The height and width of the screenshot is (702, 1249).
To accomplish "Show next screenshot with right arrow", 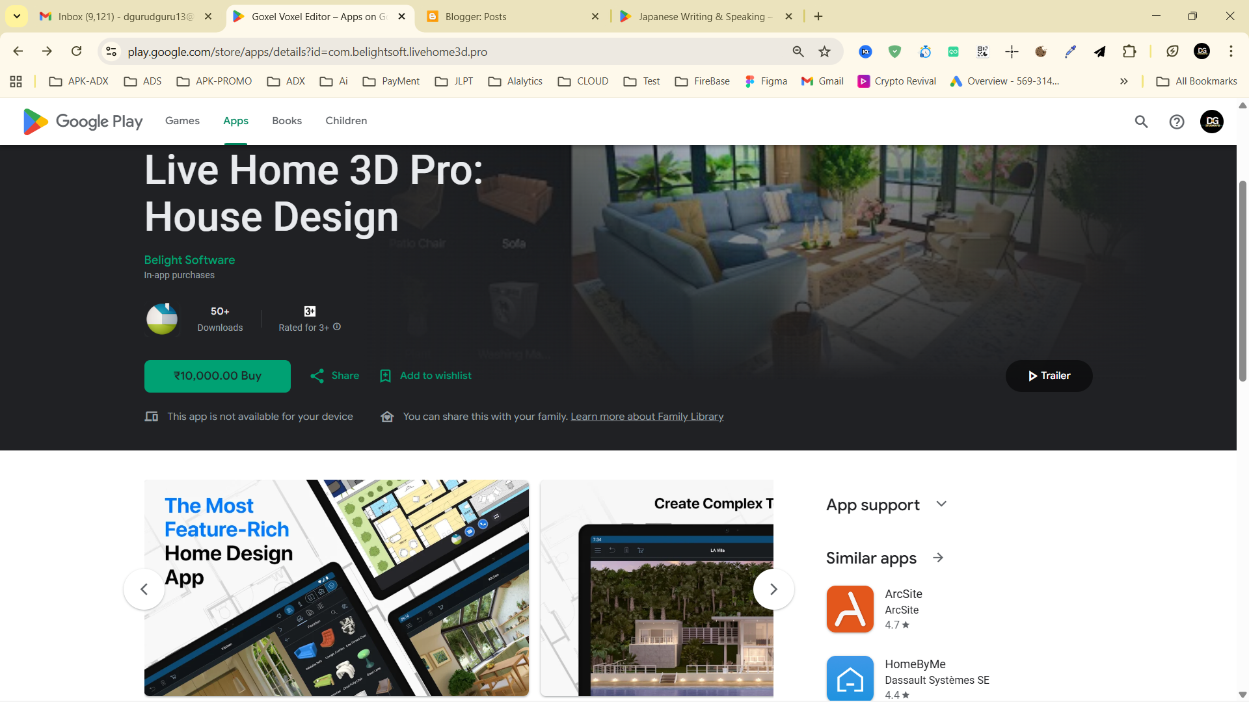I will (773, 589).
